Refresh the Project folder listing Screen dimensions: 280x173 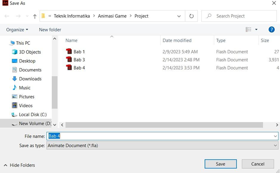[191, 16]
